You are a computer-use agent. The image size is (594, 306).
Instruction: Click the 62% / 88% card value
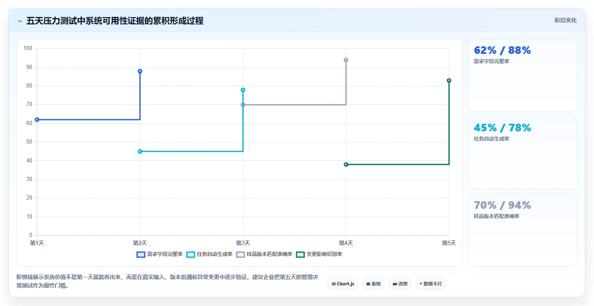(x=502, y=51)
